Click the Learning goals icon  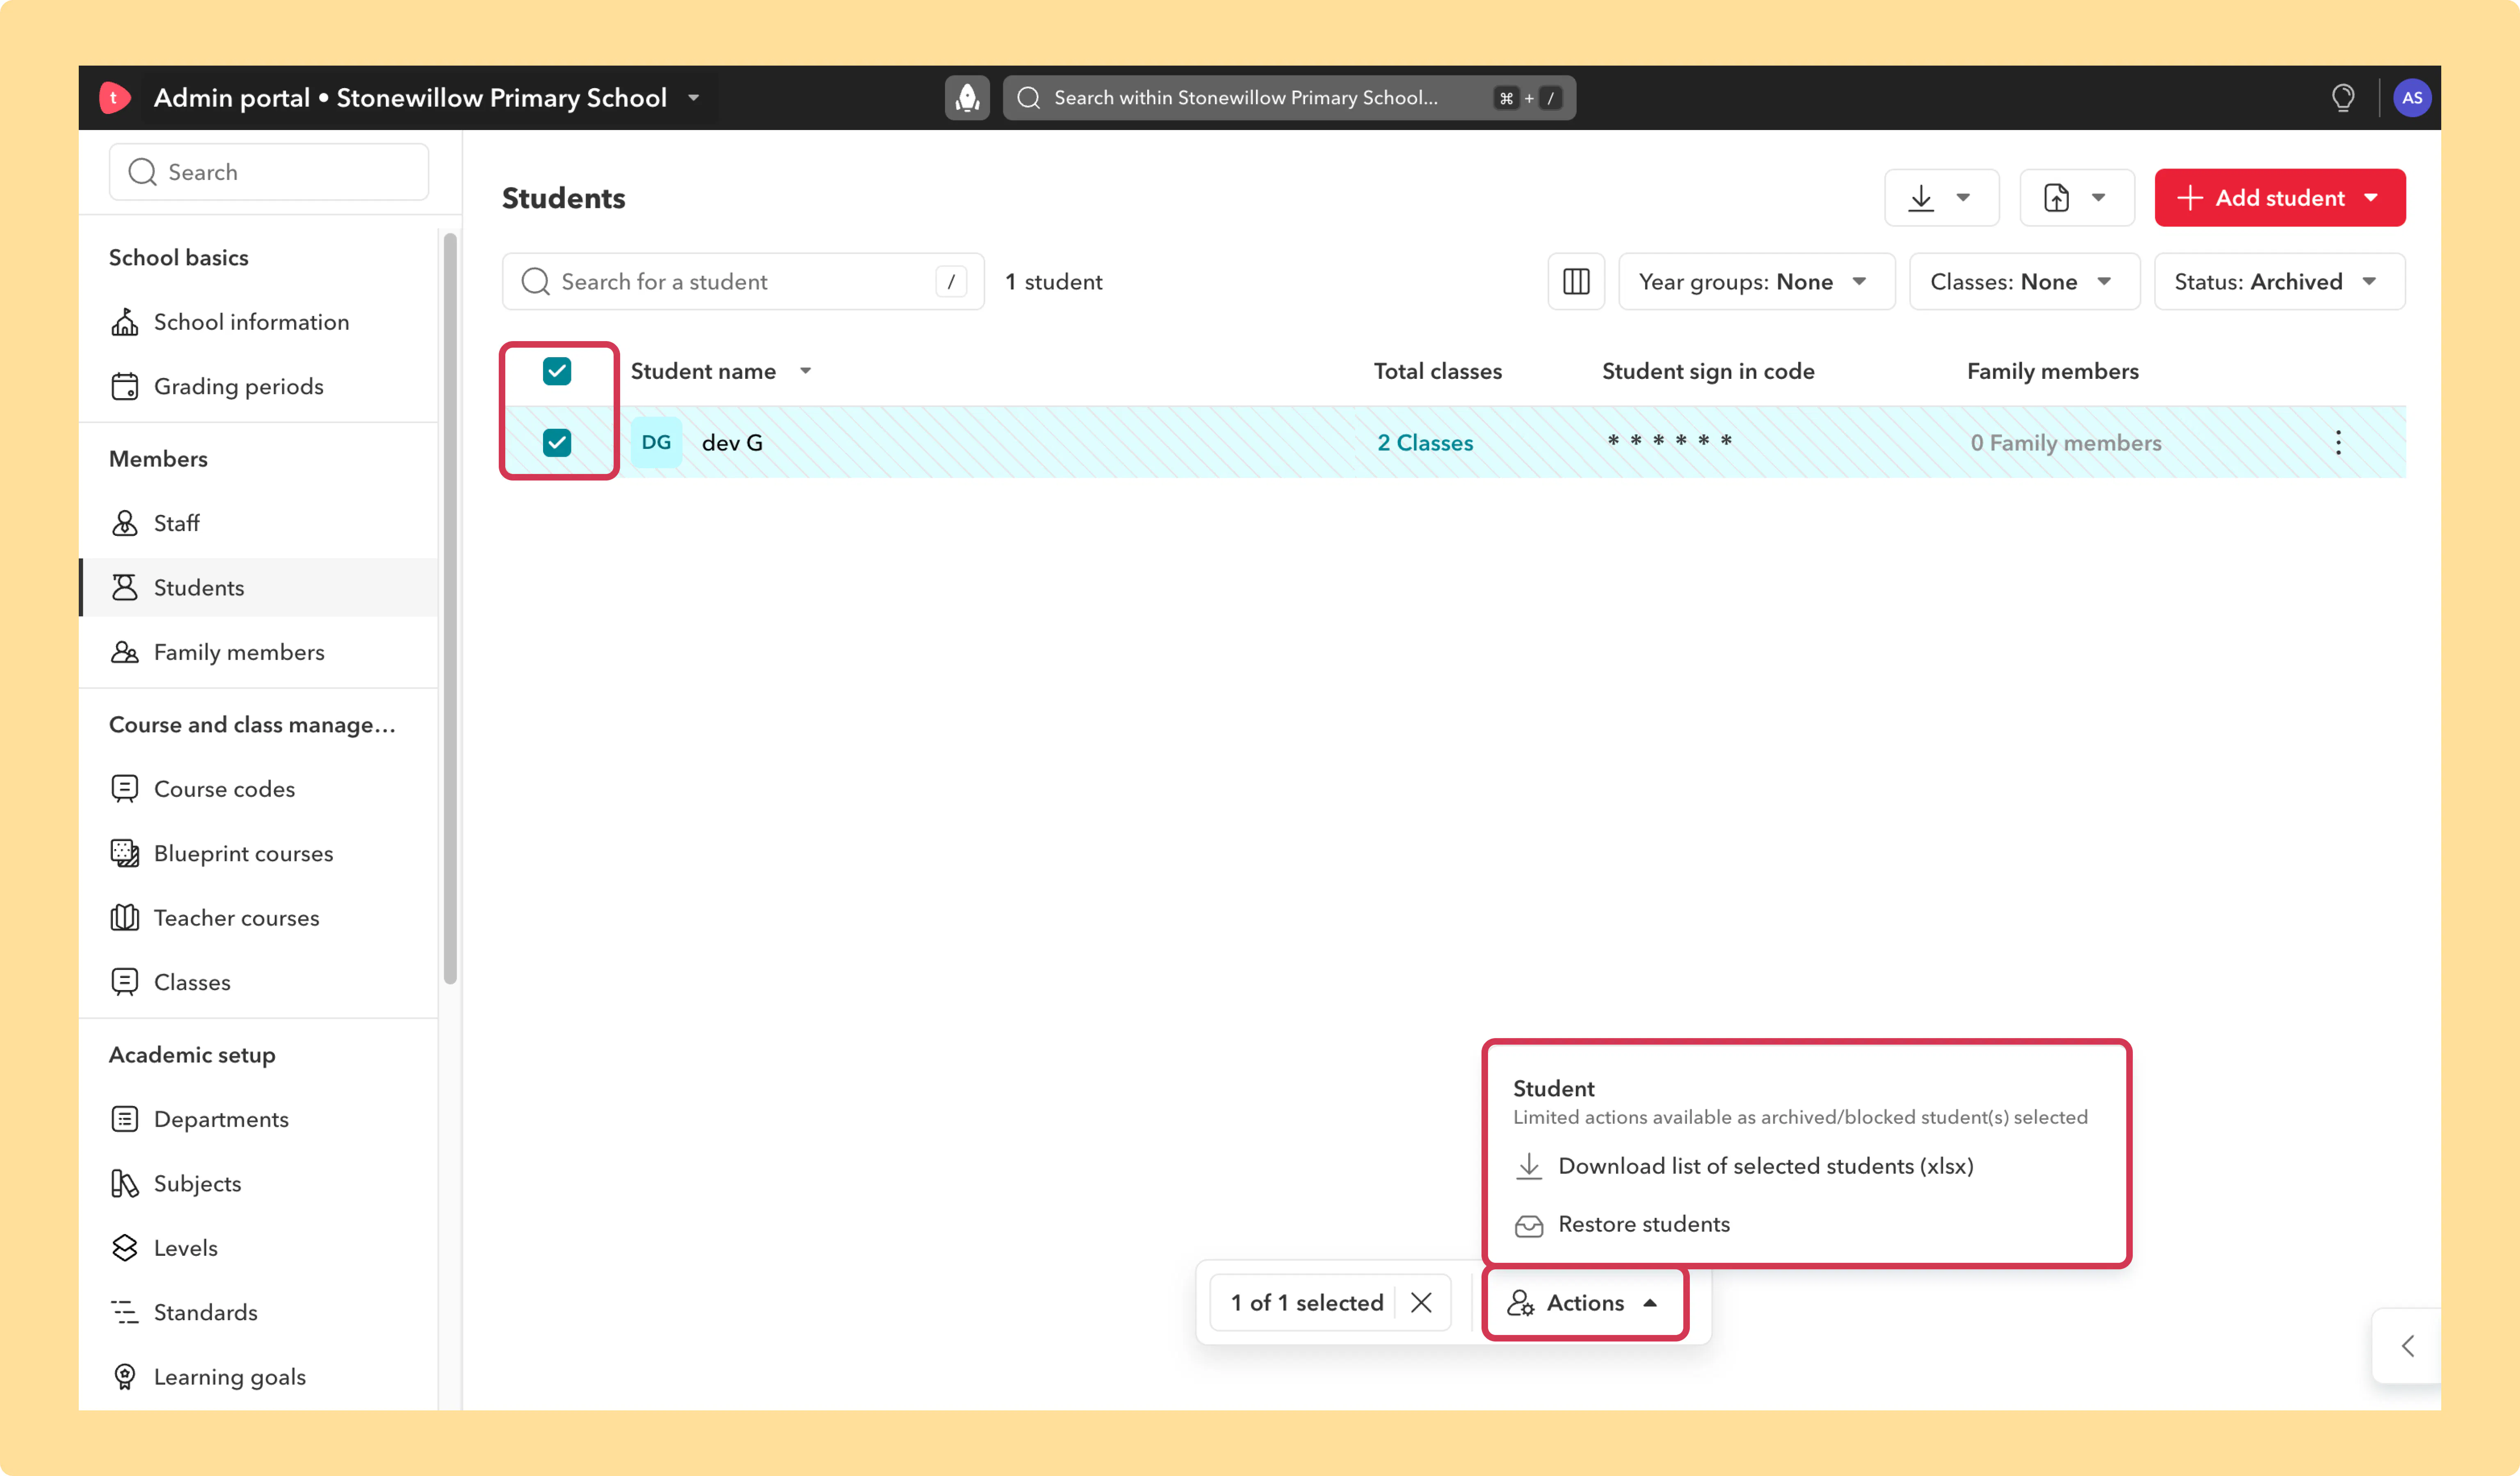coord(125,1377)
